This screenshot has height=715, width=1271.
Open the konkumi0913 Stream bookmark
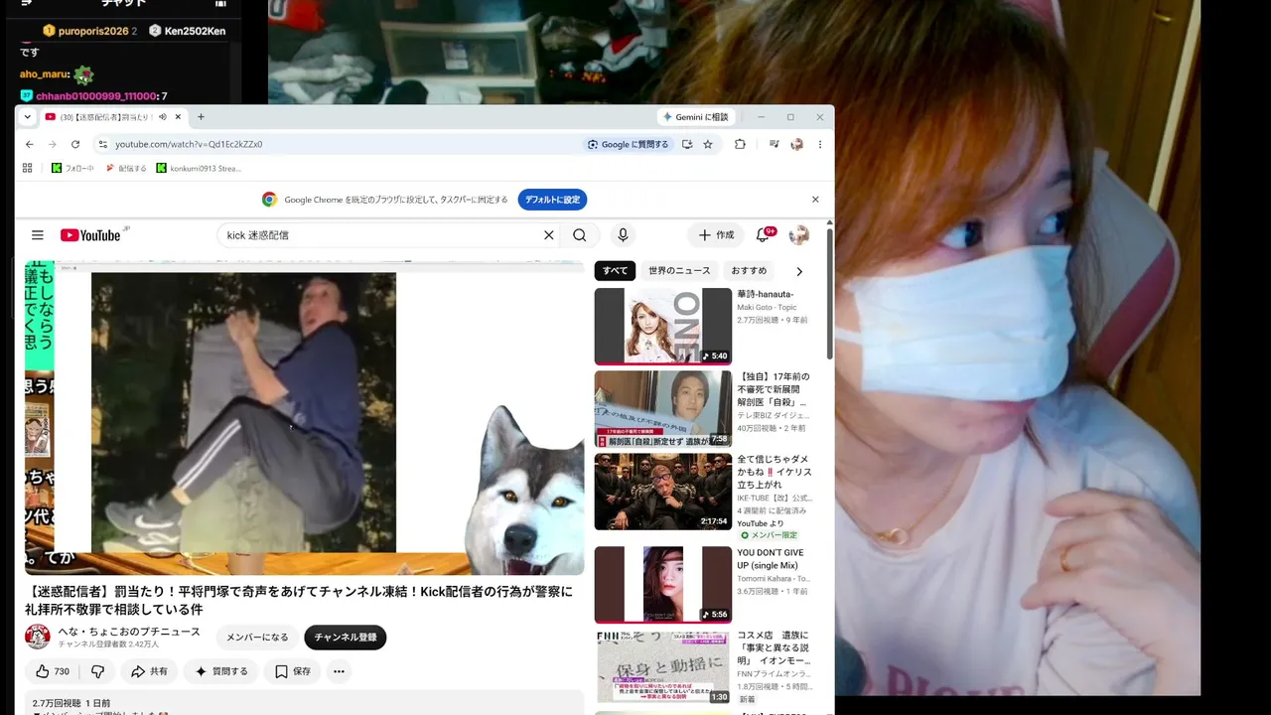click(x=199, y=168)
